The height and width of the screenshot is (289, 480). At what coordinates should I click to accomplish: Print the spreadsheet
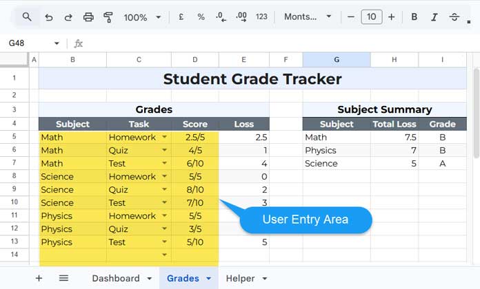coord(88,17)
